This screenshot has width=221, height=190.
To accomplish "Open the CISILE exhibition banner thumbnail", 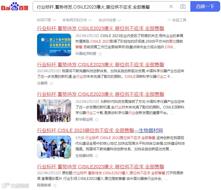I will coord(54,45).
